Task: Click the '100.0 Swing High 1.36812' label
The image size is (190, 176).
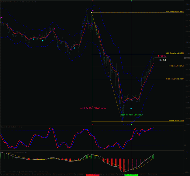Action: 174,12
